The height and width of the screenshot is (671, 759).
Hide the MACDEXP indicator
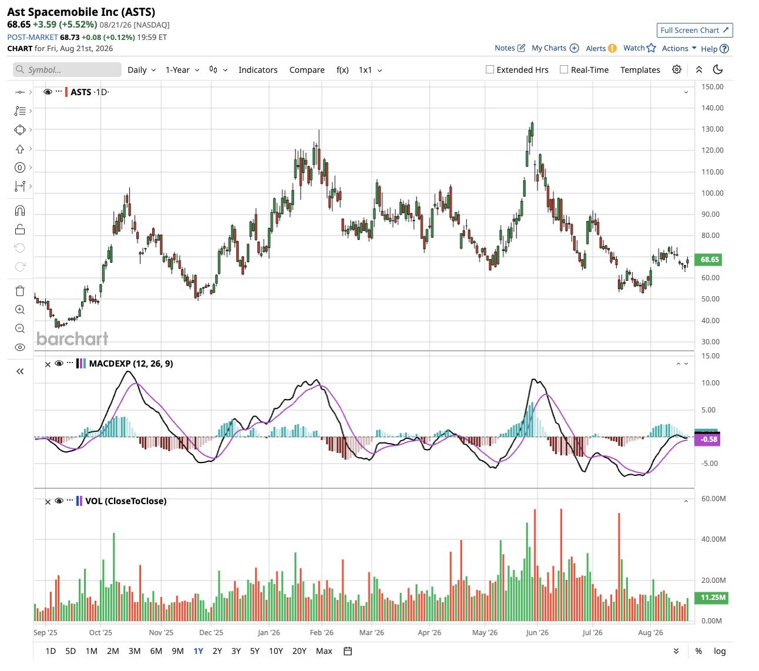tap(59, 363)
